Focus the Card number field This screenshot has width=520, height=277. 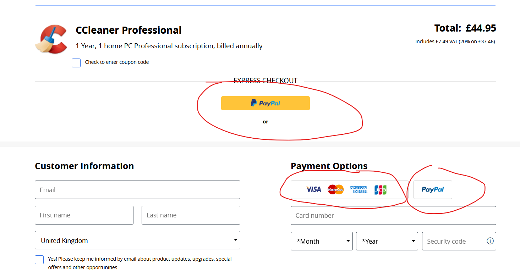click(x=393, y=215)
